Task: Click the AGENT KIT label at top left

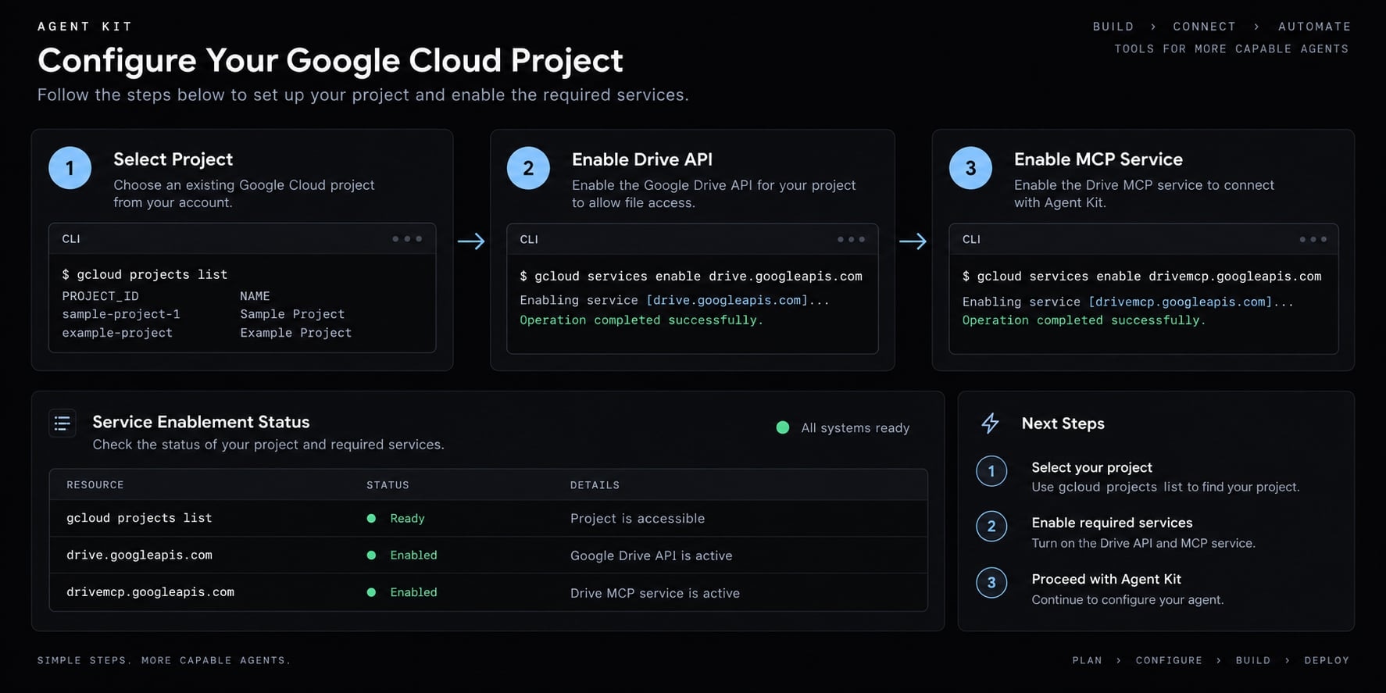Action: tap(85, 27)
